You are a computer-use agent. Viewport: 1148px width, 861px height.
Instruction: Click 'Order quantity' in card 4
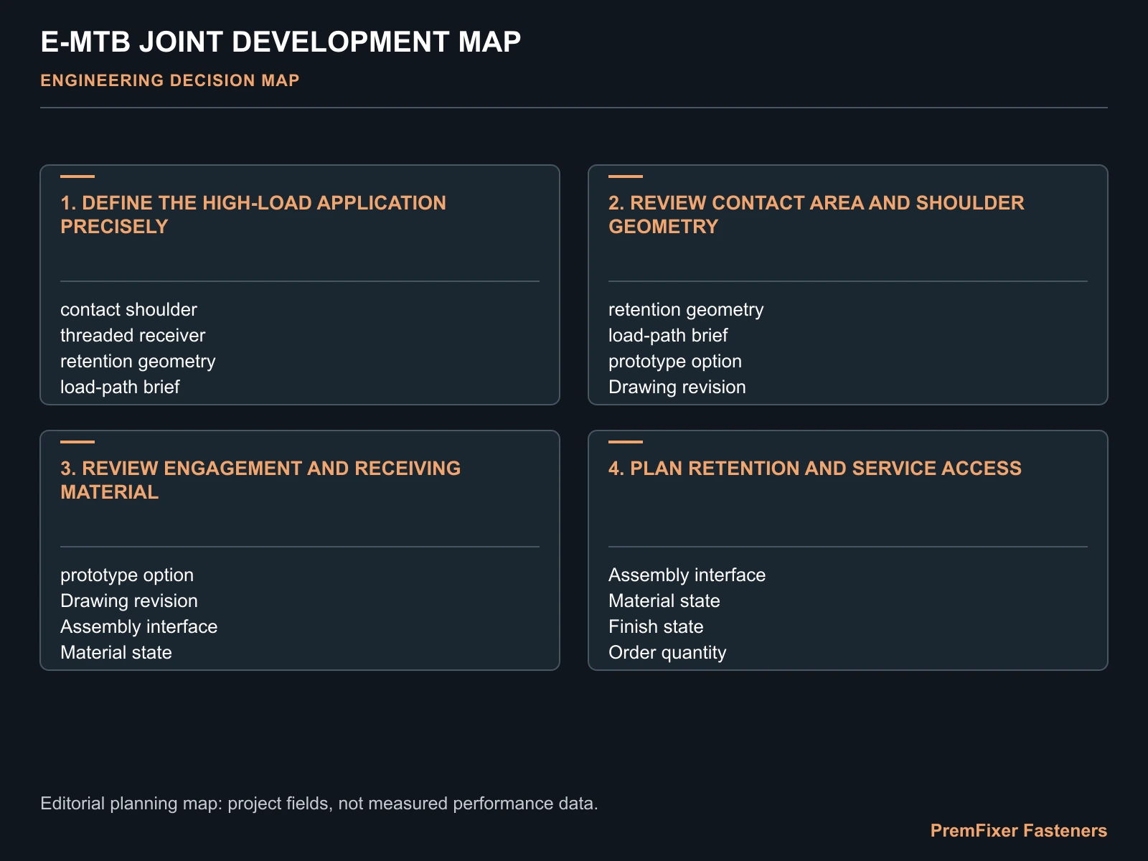click(667, 652)
